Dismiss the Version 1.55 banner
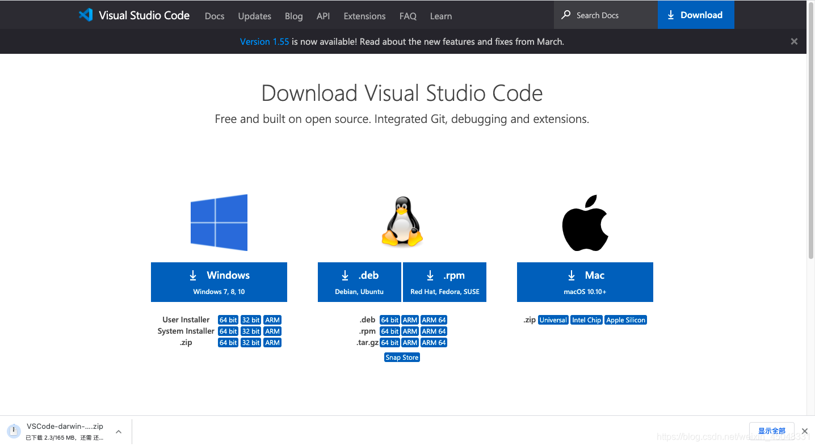 point(794,41)
